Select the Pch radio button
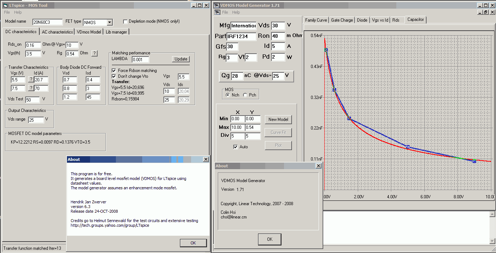 point(245,95)
